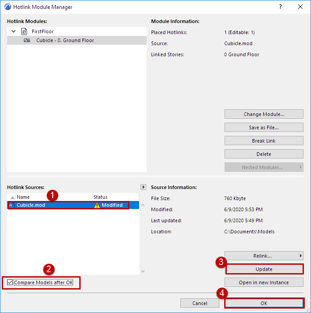Close the Hotlink Module Manager dialog
311x313 pixels.
click(x=300, y=7)
